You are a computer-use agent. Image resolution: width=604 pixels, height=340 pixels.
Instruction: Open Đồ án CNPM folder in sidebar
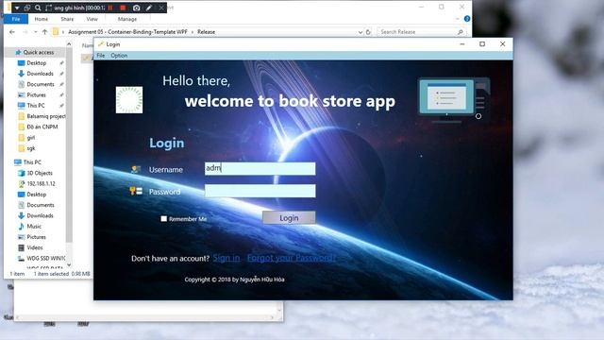coord(42,127)
